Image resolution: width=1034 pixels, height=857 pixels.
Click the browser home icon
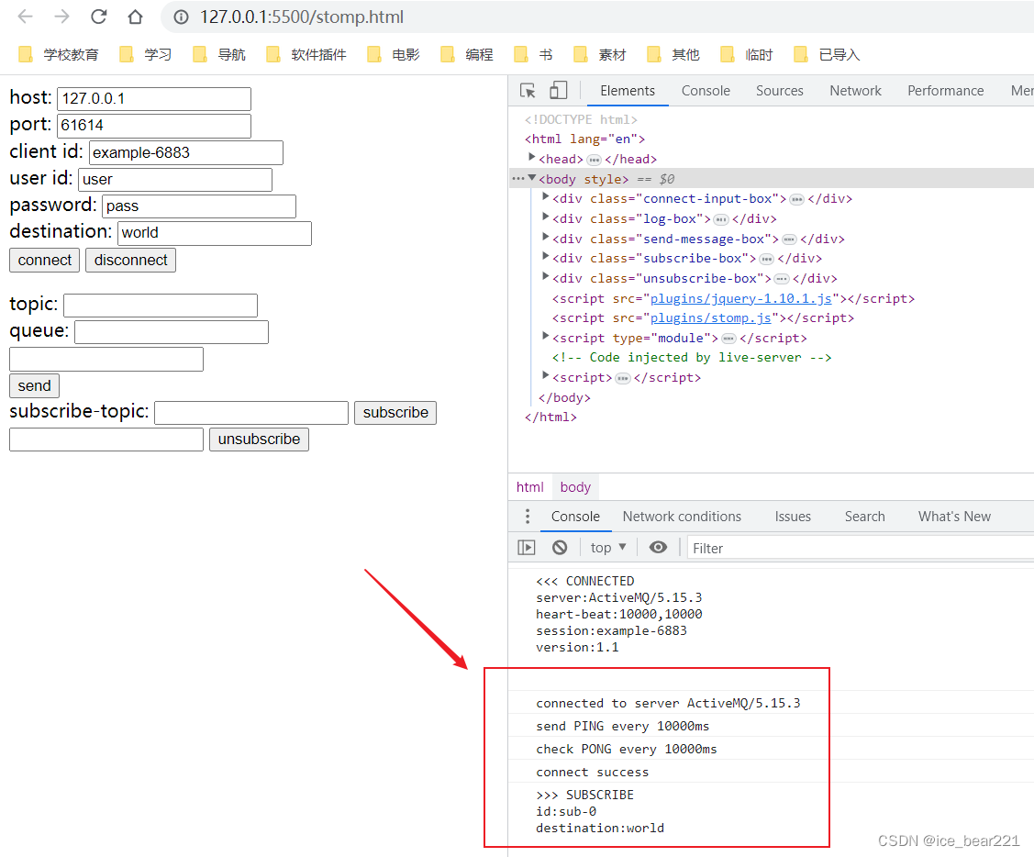(136, 17)
